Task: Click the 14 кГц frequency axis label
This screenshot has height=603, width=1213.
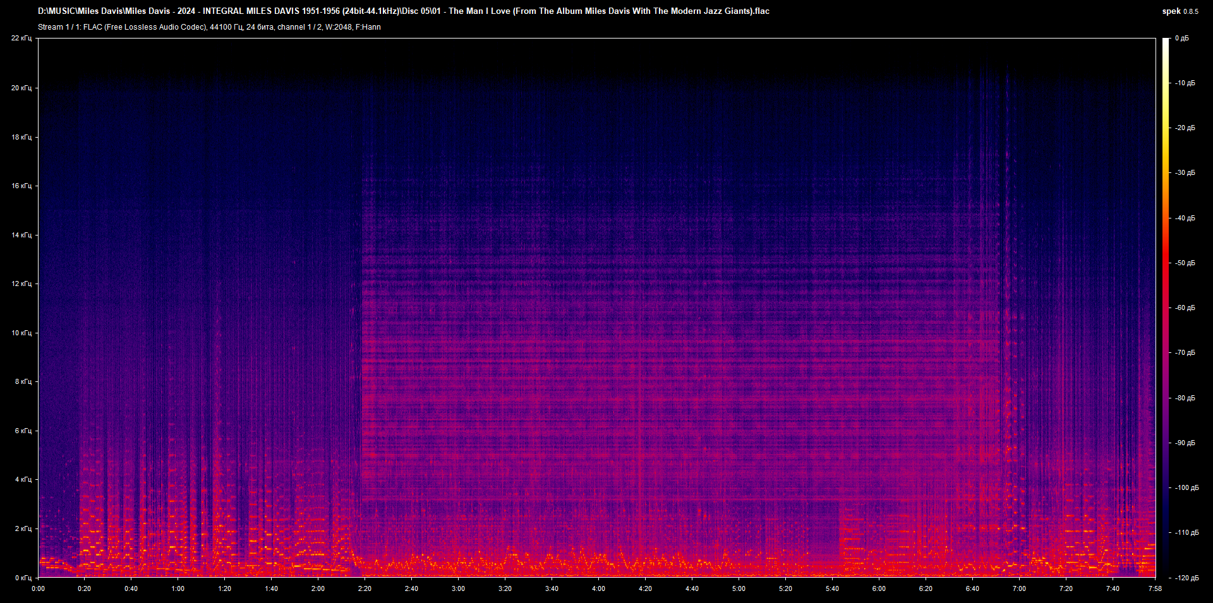Action: (21, 235)
